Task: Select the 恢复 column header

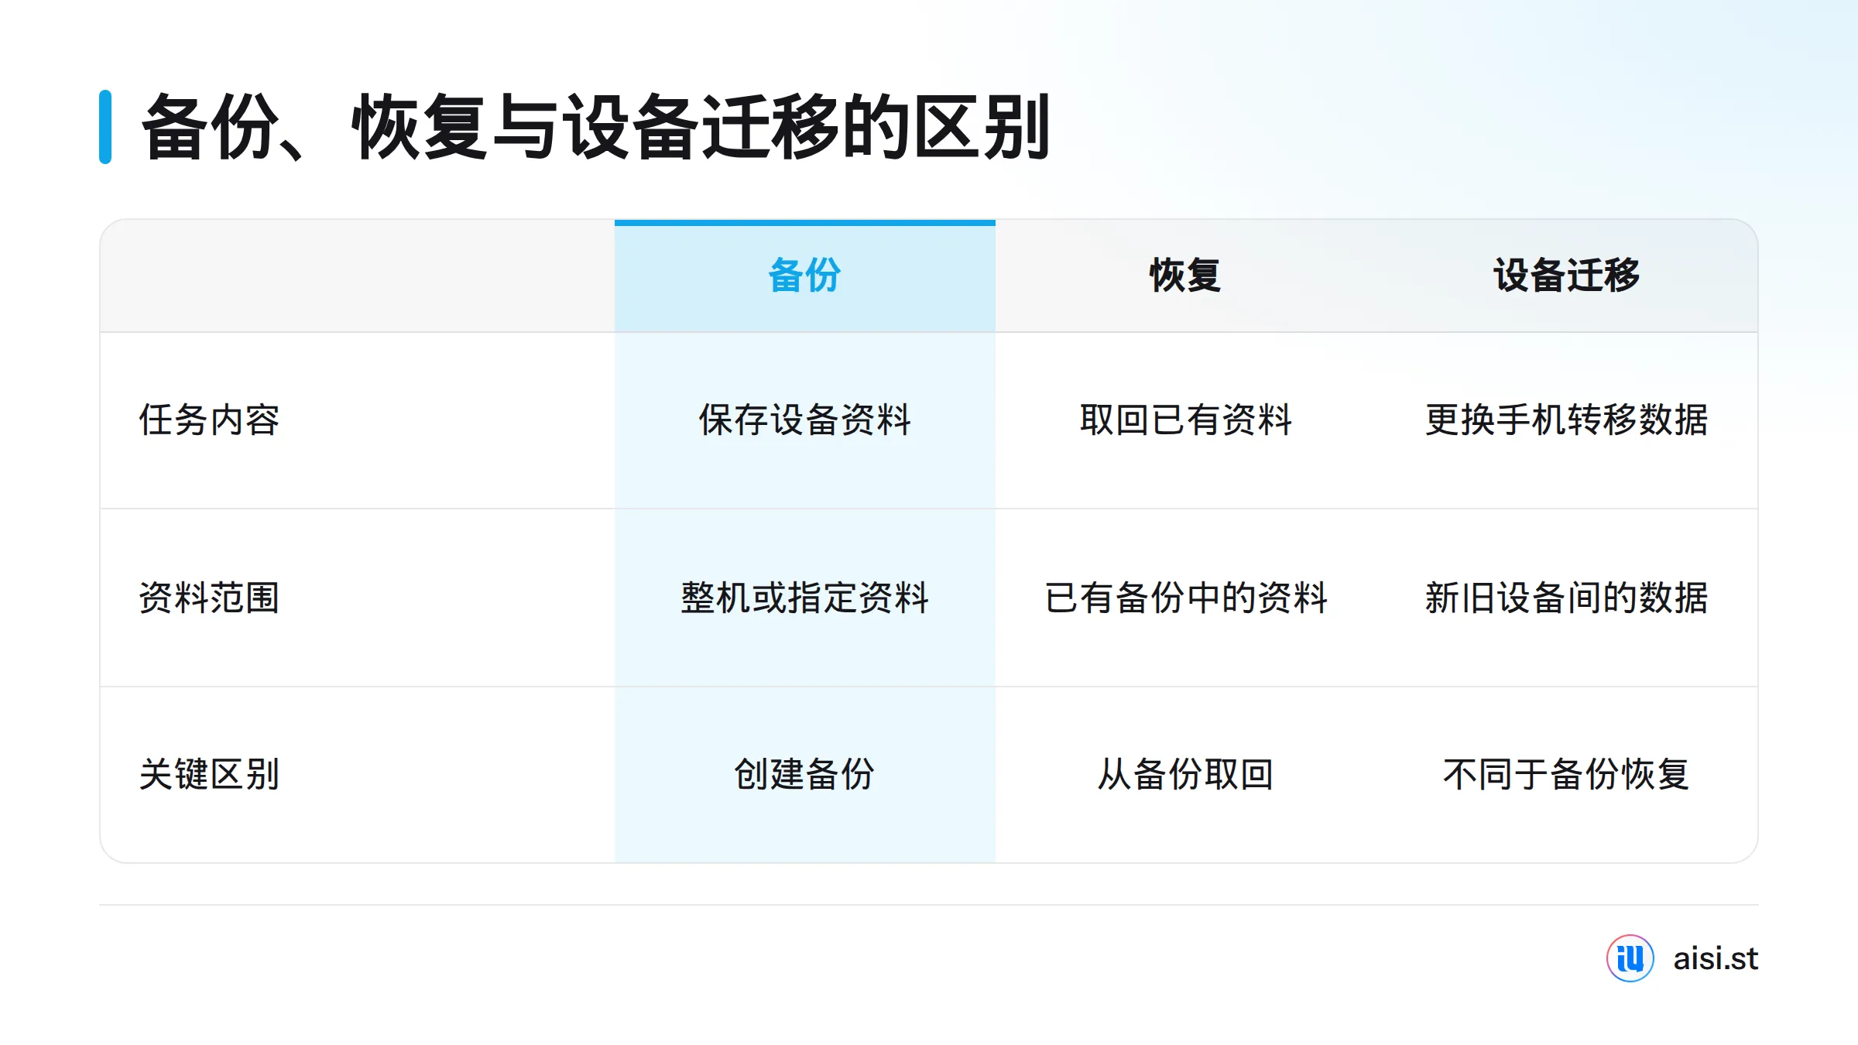Action: click(1185, 276)
